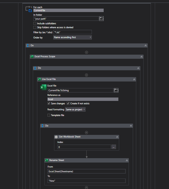Add activity via plus above Get Workbook Sheet
Viewport: 169px width, 189px height.
pyautogui.click(x=87, y=133)
